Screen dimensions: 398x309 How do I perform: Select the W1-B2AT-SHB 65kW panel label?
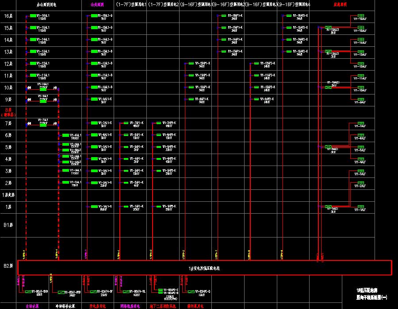(40, 293)
